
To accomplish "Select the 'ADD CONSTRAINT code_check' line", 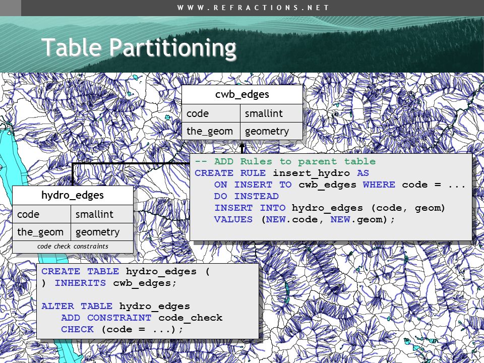I will pyautogui.click(x=142, y=318).
